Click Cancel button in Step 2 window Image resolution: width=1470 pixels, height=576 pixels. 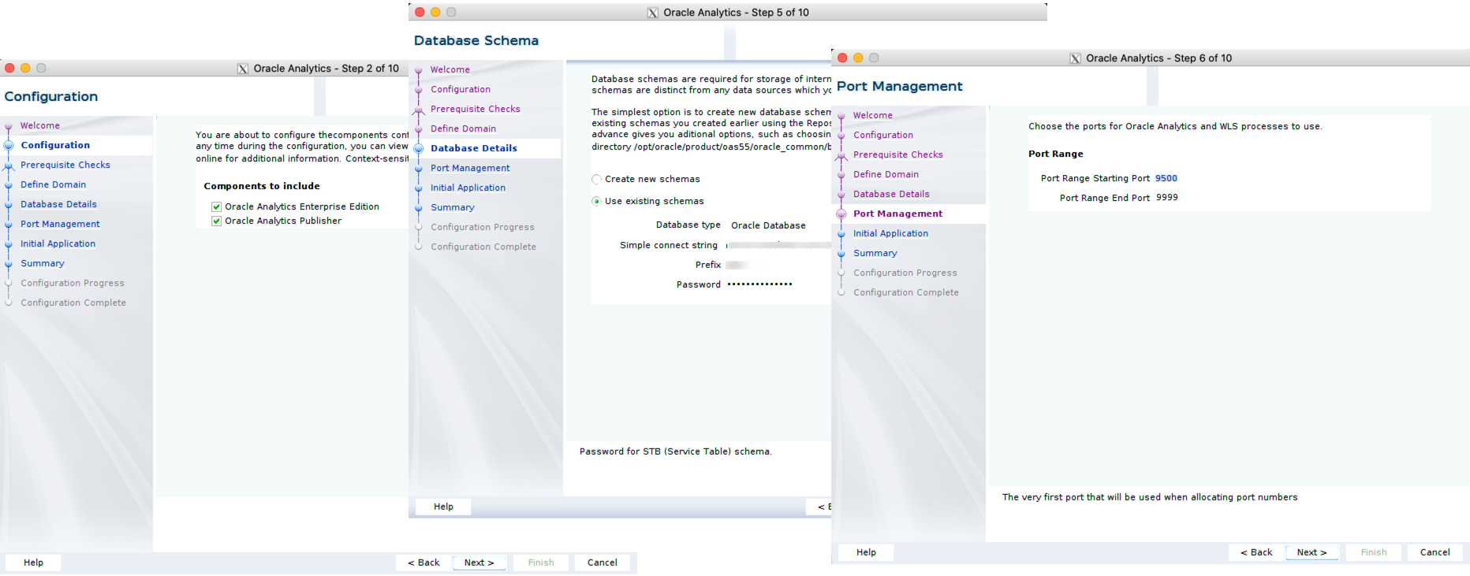point(603,563)
